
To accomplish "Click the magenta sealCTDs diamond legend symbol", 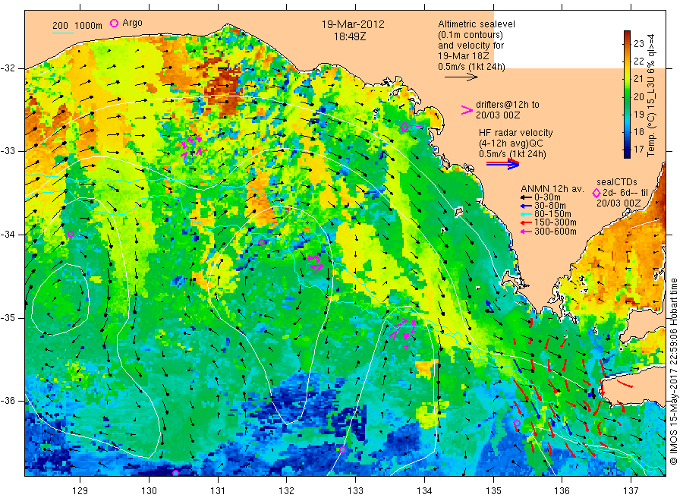I will [x=596, y=193].
